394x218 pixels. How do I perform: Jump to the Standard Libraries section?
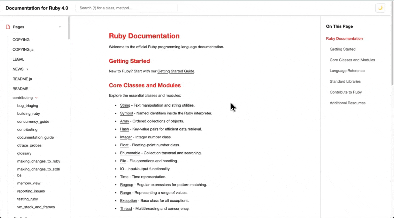(x=345, y=81)
